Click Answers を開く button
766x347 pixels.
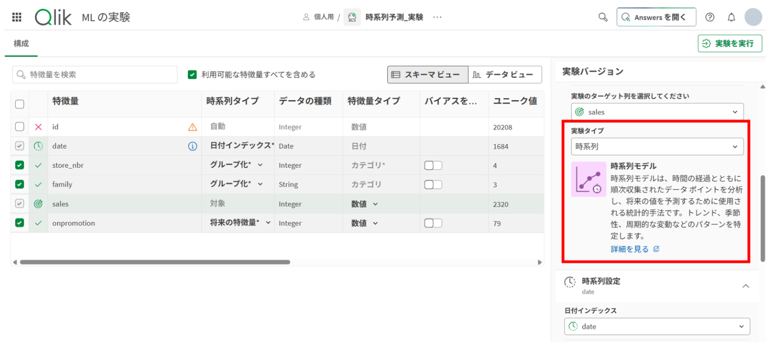point(656,17)
